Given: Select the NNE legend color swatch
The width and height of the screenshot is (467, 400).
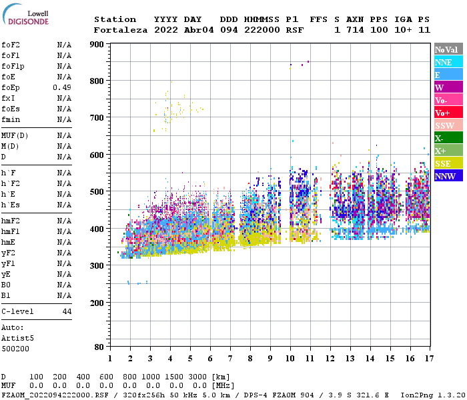Looking at the screenshot, I should point(448,62).
